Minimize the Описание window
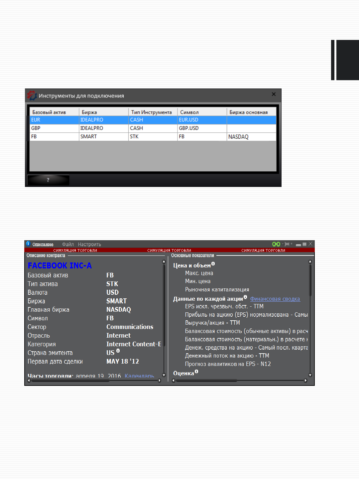This screenshot has width=359, height=479. click(299, 244)
